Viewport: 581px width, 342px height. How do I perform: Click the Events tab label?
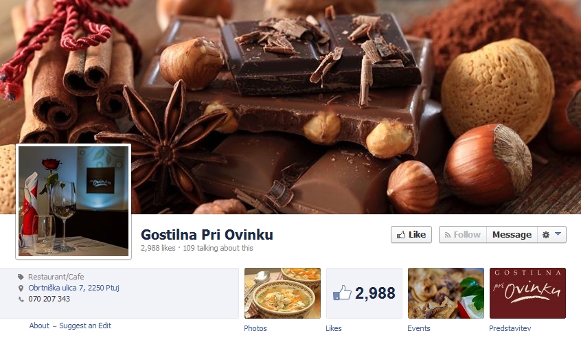[419, 328]
